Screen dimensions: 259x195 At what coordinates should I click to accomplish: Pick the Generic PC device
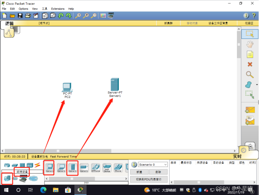point(50,168)
